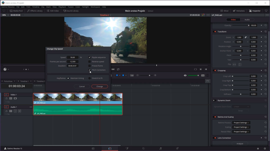Enable Reverse speed checkbox

(x=89, y=62)
